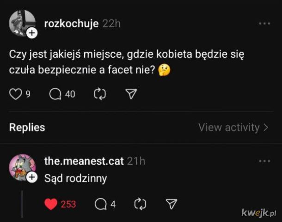Open replies to the.meanest.cat comment

click(x=101, y=204)
